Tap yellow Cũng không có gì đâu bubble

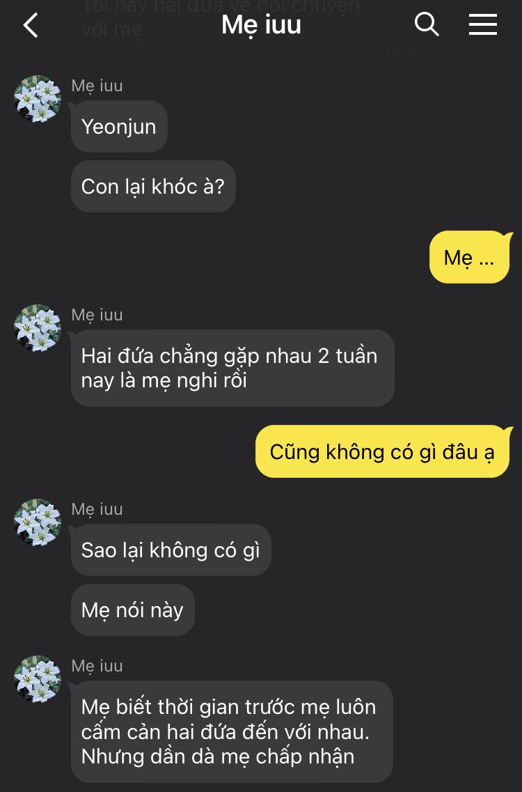click(383, 451)
